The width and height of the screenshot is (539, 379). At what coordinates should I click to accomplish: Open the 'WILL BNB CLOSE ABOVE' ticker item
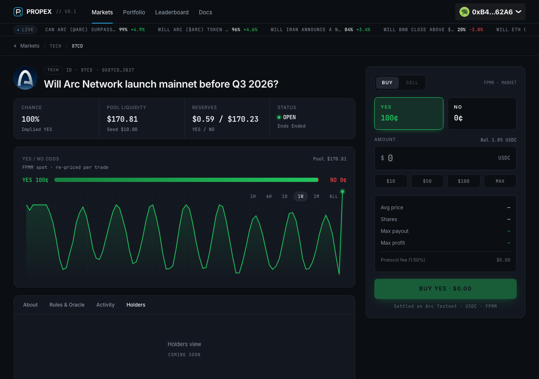coord(433,29)
